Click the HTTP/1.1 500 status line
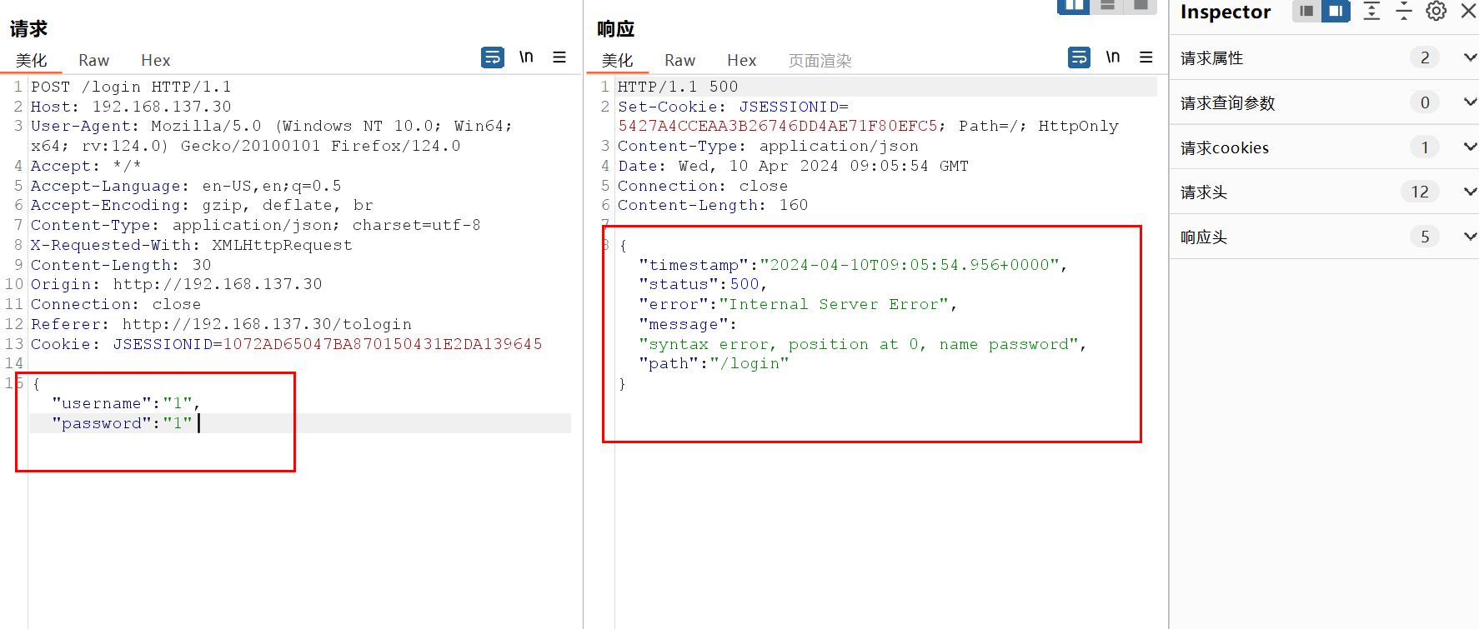1479x629 pixels. coord(678,87)
